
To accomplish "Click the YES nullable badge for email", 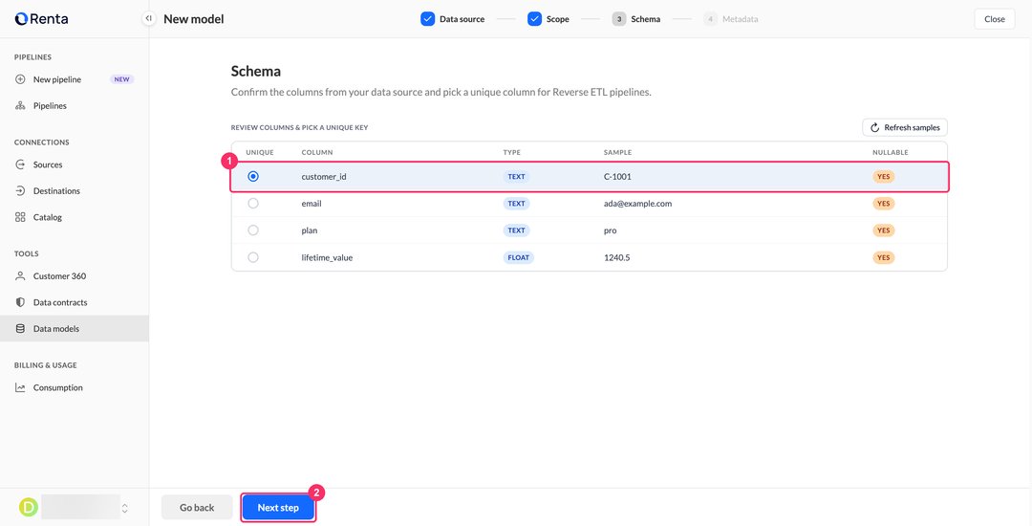I will pos(884,204).
